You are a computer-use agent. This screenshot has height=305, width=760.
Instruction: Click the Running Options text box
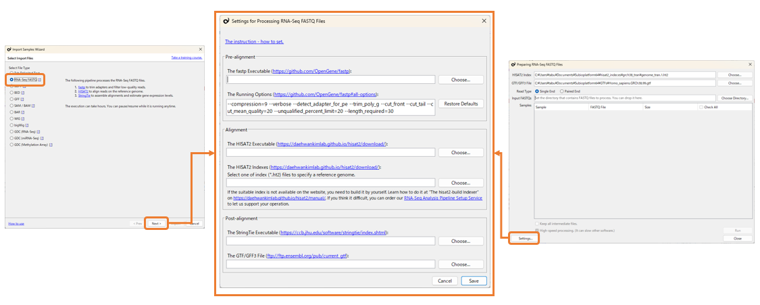coord(330,107)
